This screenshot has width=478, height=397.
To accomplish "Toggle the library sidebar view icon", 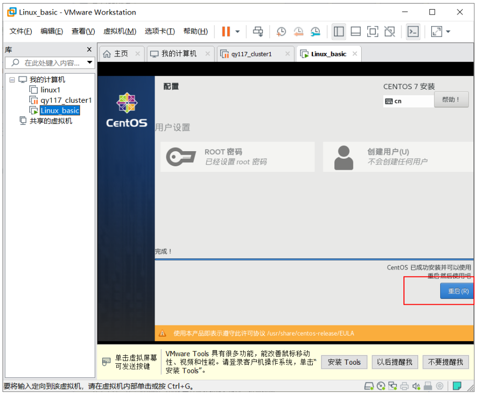I will [338, 31].
